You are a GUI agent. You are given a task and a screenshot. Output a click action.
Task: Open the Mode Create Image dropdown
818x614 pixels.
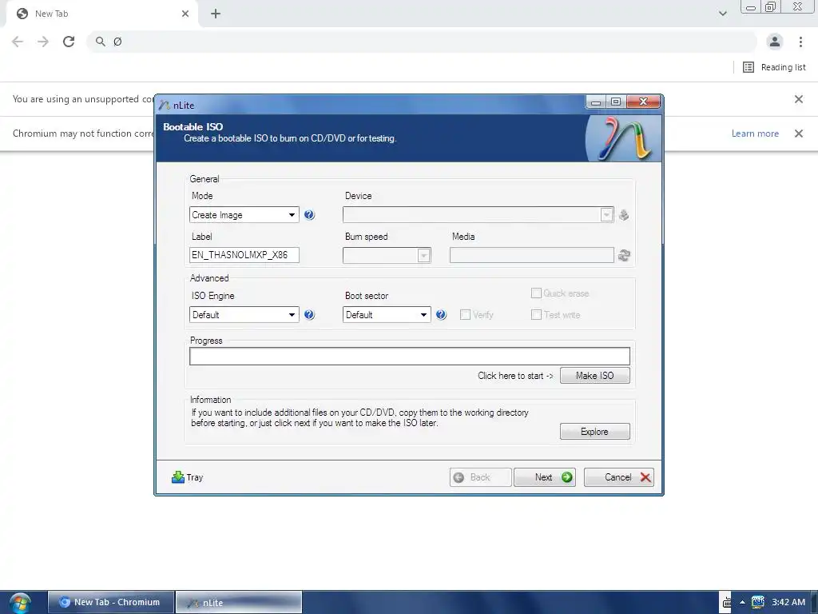tap(244, 214)
